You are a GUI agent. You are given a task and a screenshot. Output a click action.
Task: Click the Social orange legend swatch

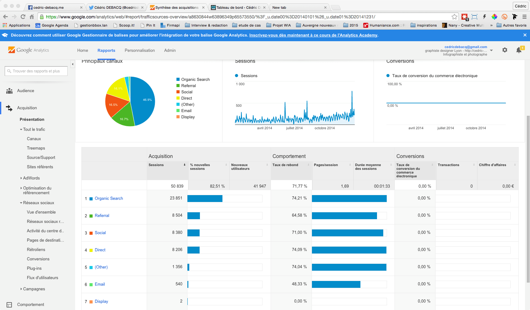click(178, 92)
